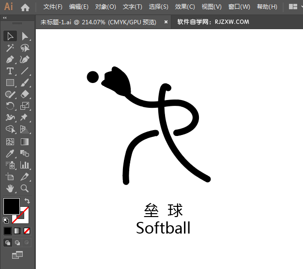Open the 帮助(H) menu

tap(267, 7)
